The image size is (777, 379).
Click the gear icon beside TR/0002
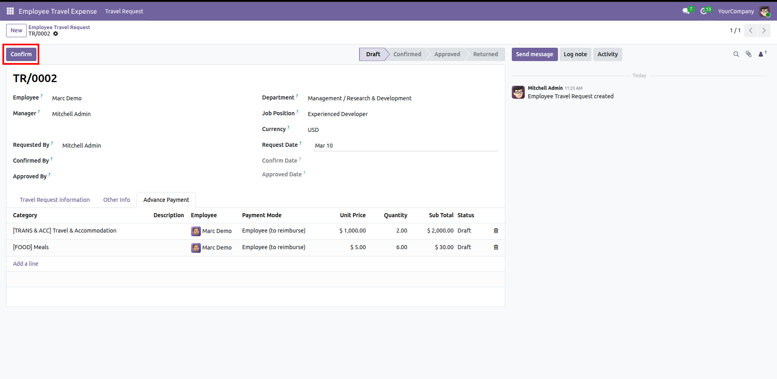click(56, 34)
